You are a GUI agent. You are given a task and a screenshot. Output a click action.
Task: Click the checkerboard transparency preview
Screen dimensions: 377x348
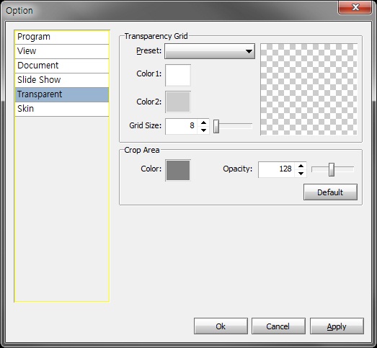tap(309, 89)
